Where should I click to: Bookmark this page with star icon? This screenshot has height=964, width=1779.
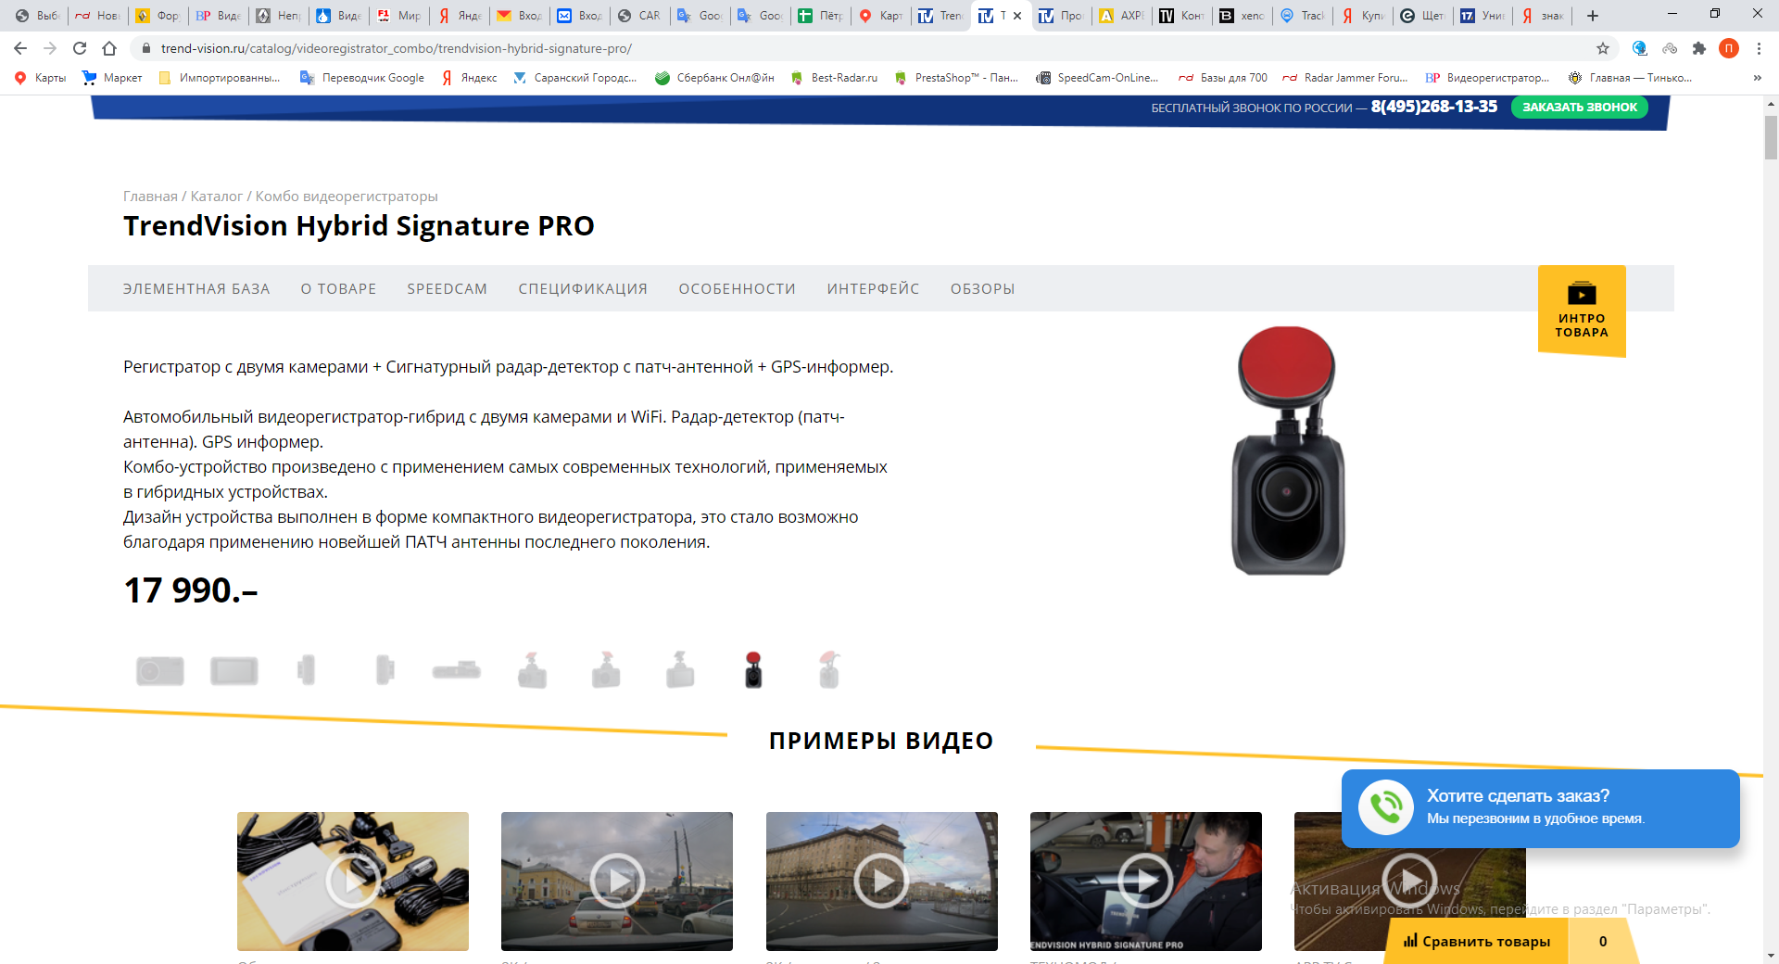1603,48
